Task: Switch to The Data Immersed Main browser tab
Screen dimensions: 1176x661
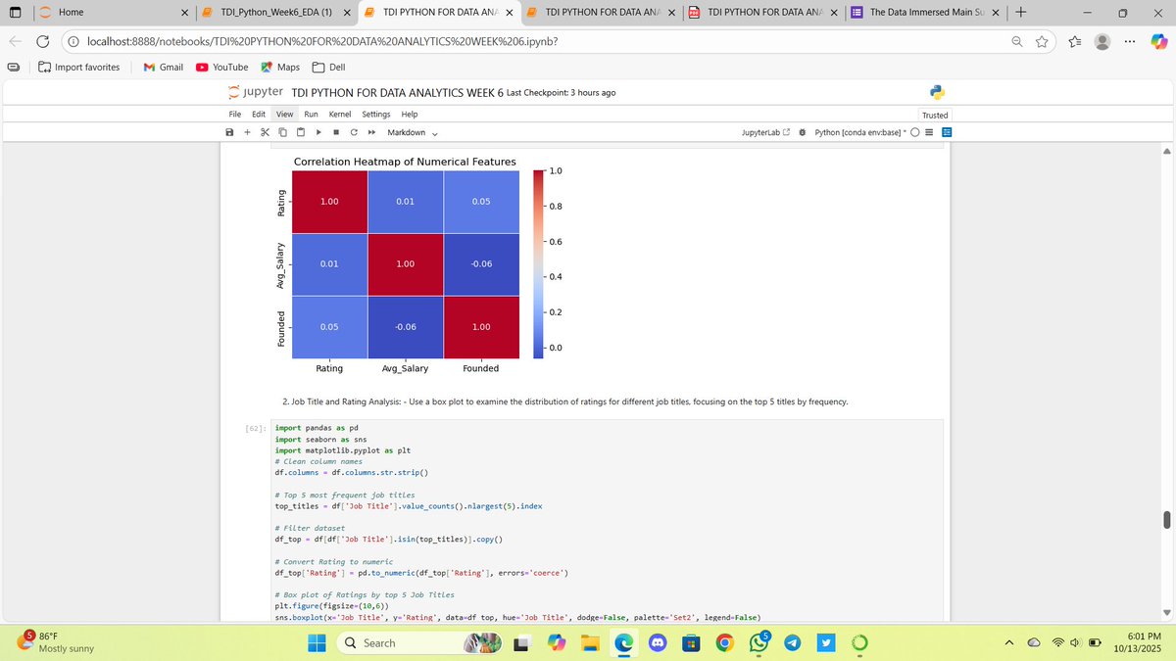Action: pos(924,12)
